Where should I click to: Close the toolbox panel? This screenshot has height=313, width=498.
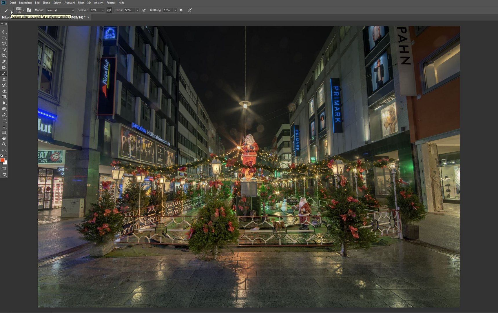coord(6,24)
